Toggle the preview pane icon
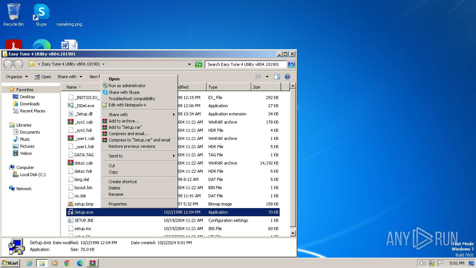 (277, 77)
